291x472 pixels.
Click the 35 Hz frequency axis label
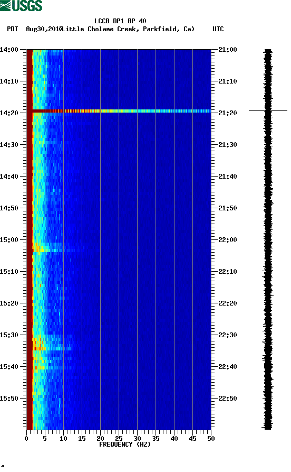click(156, 439)
